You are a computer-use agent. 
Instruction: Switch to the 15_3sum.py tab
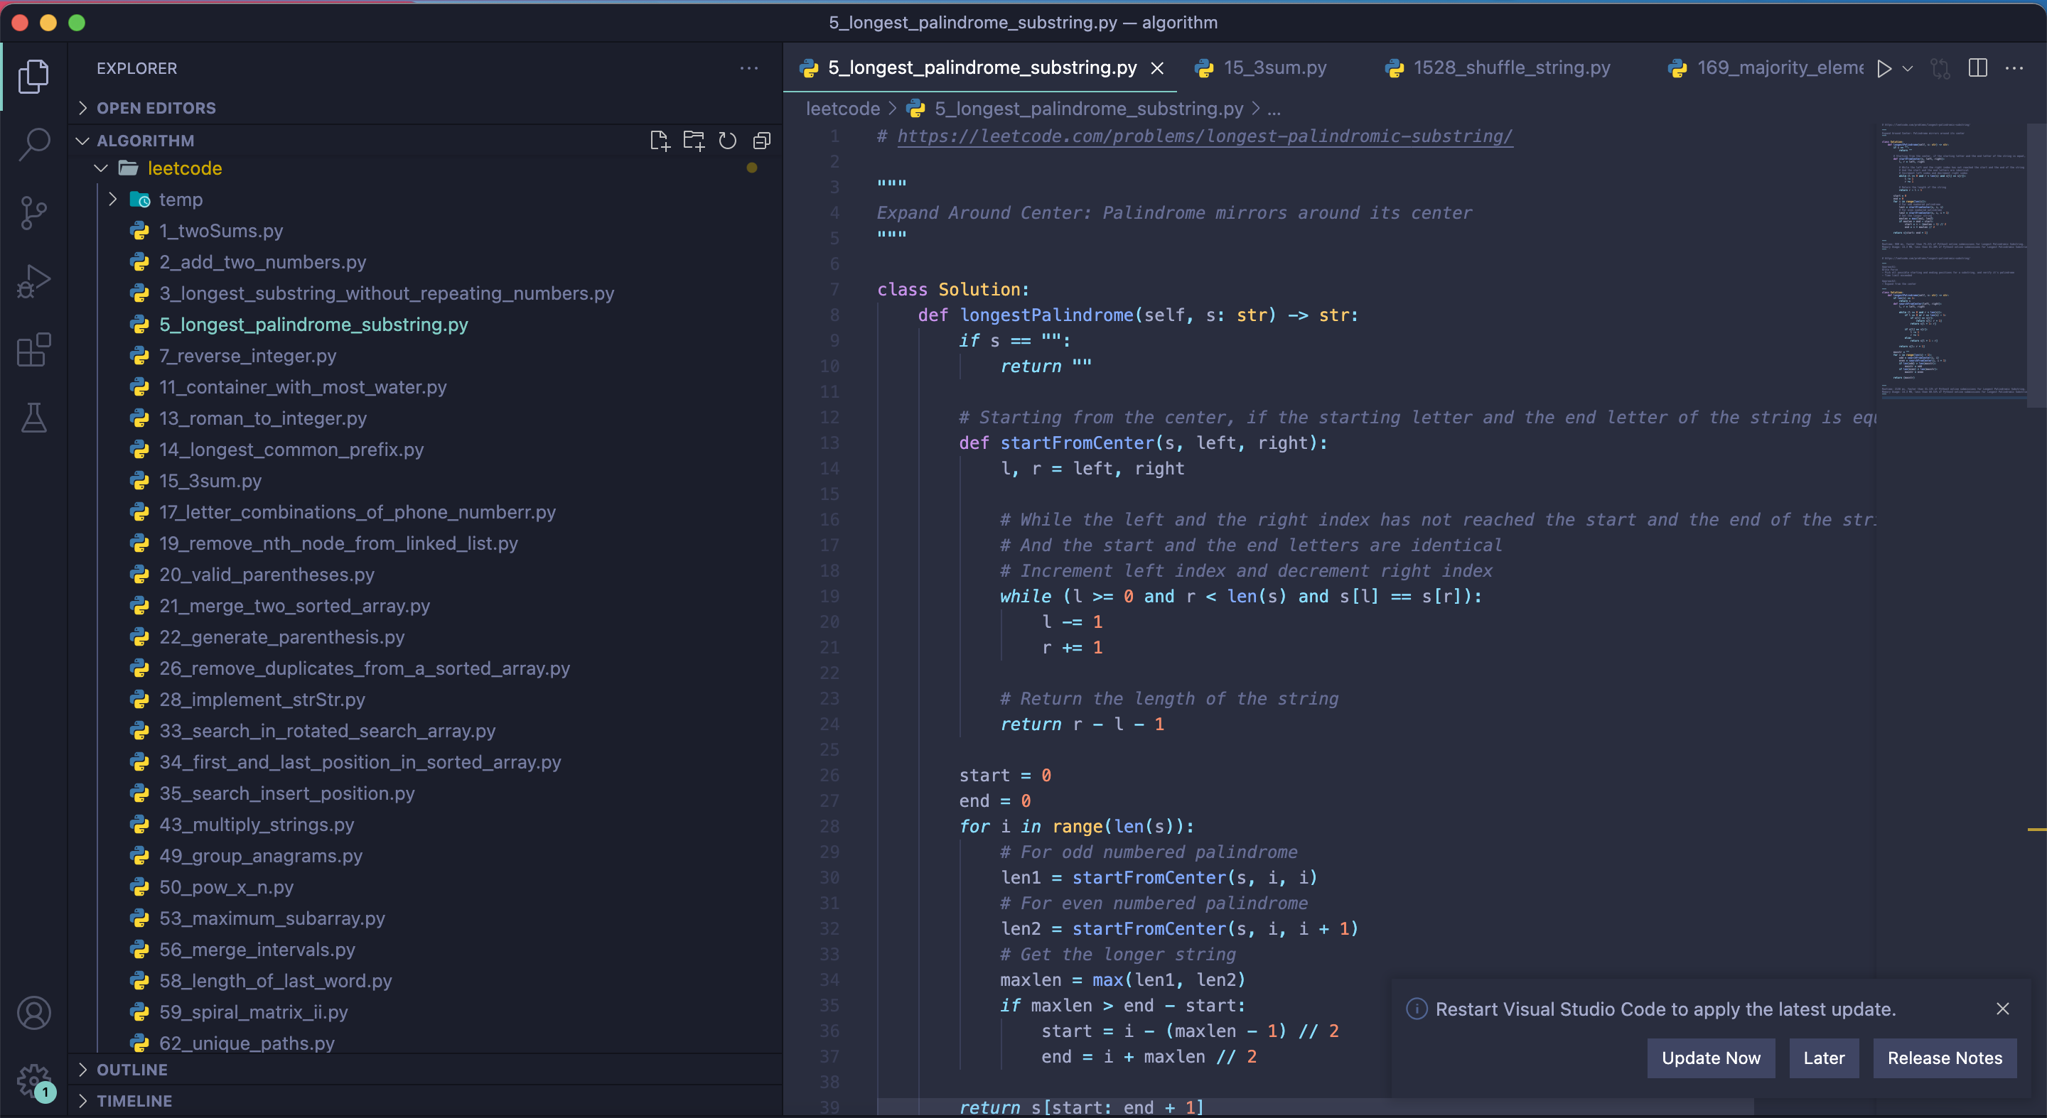1274,68
